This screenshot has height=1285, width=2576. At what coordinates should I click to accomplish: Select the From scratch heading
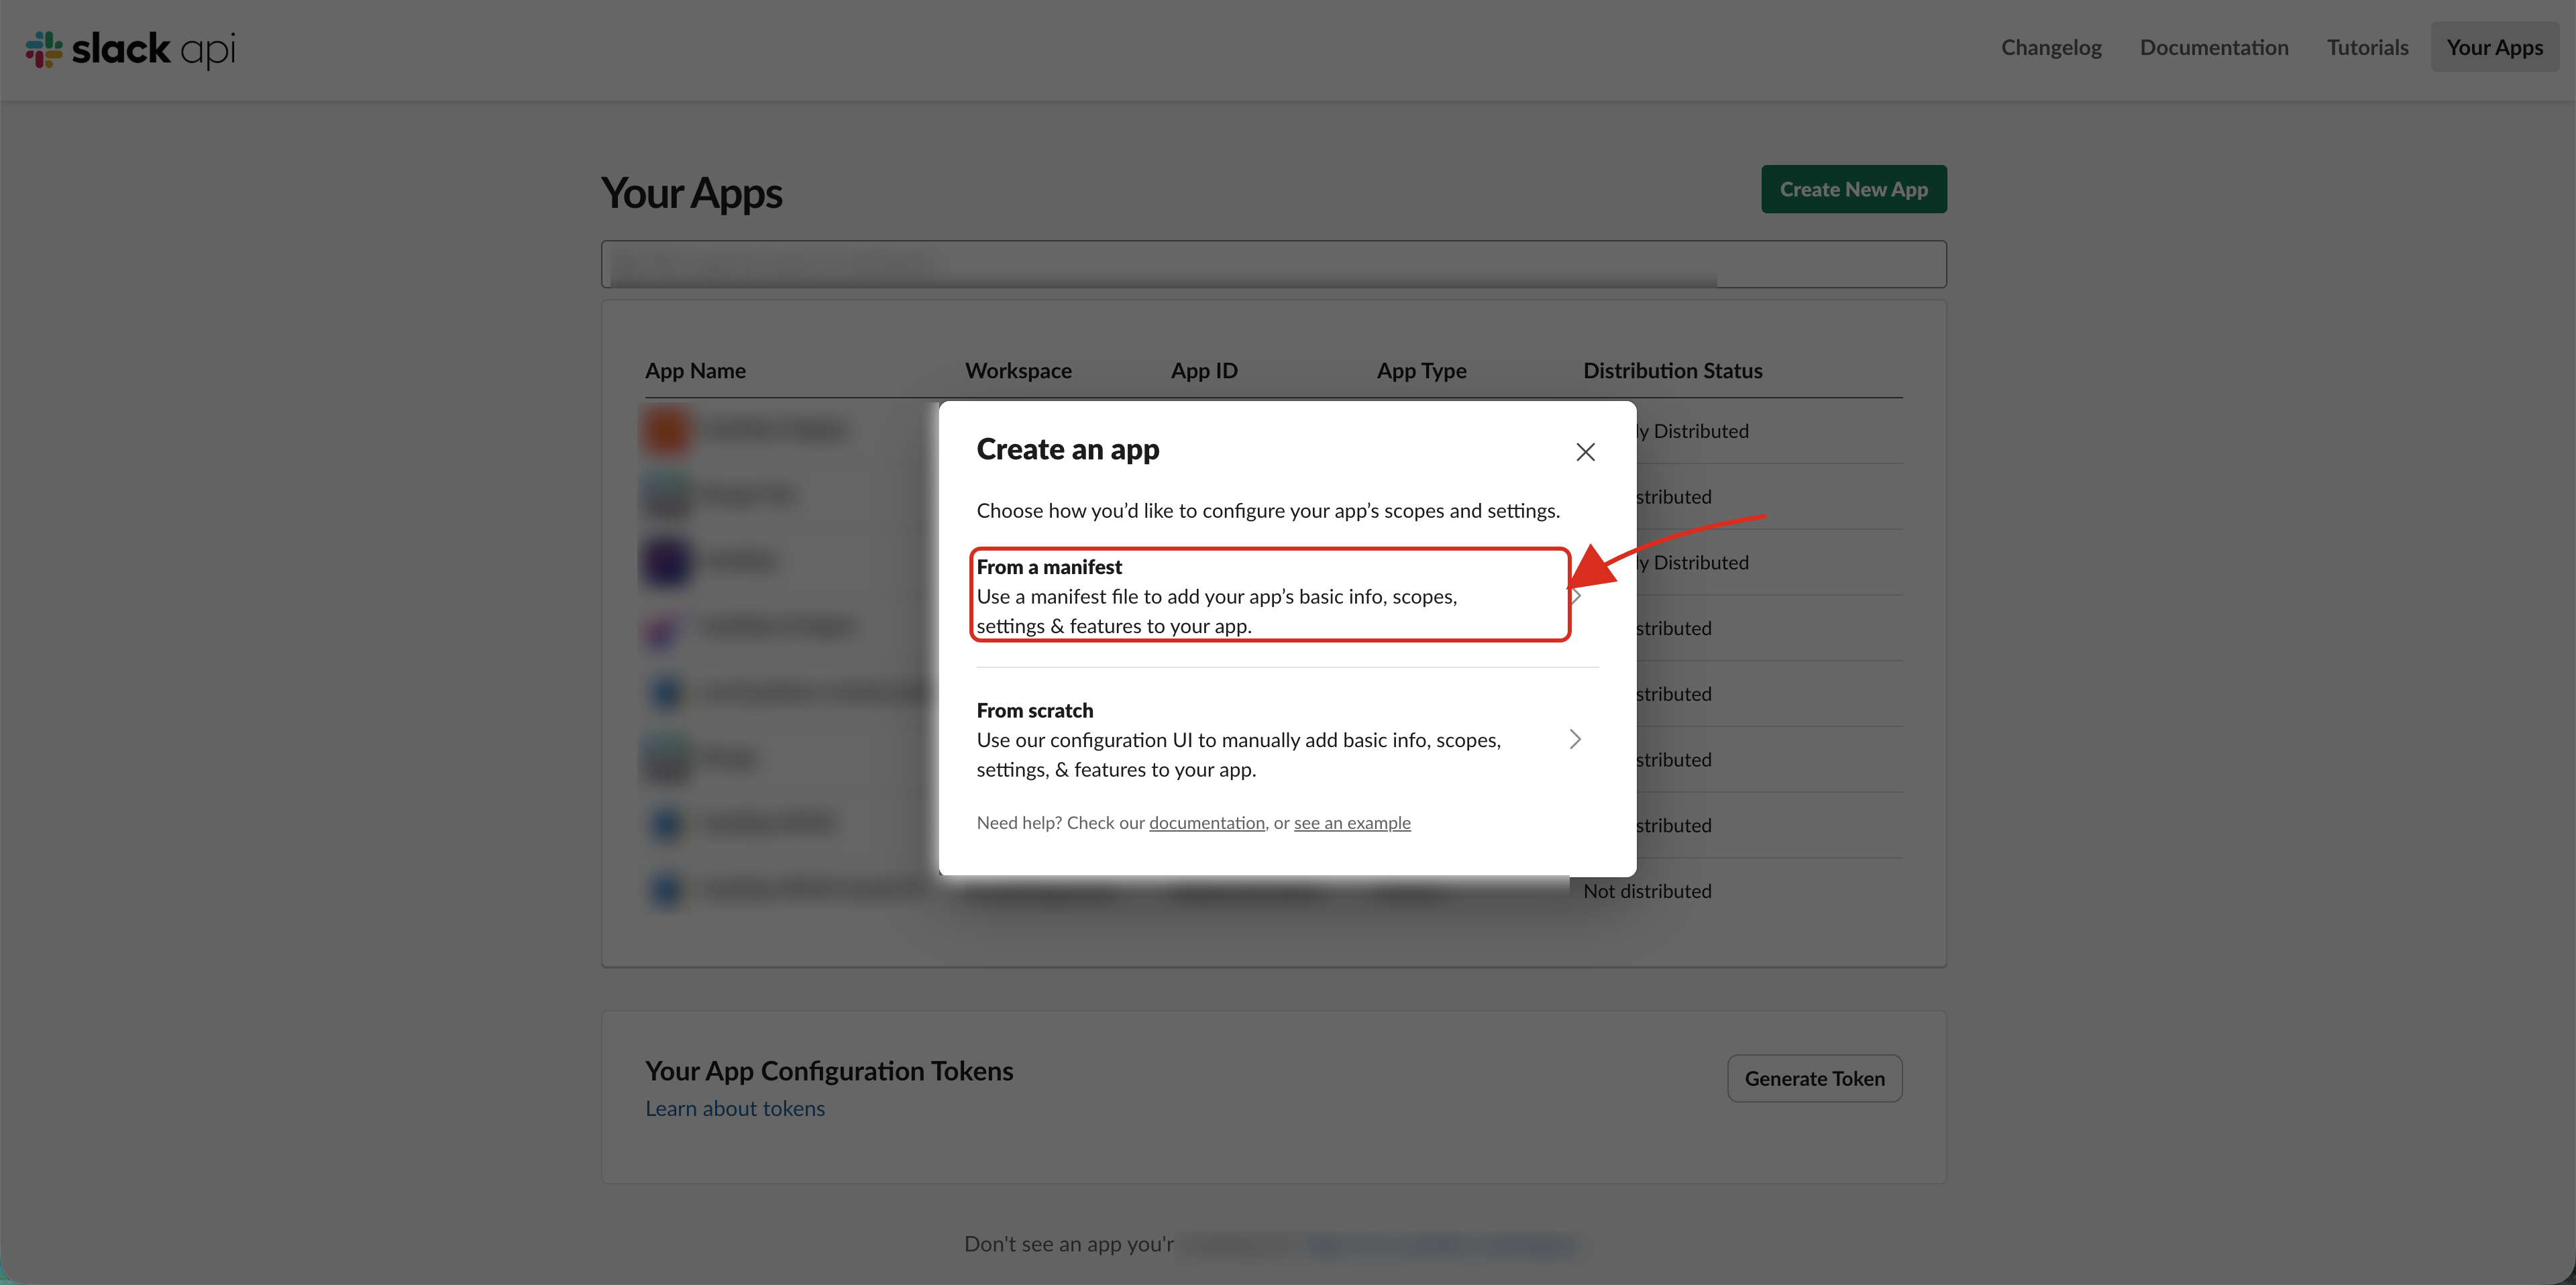pyautogui.click(x=1035, y=710)
